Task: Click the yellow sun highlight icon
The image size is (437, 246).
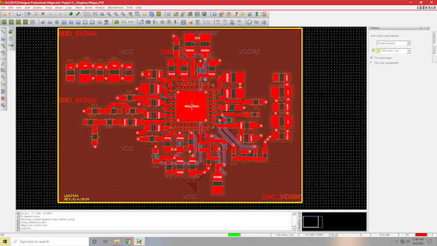Action: 243,14
